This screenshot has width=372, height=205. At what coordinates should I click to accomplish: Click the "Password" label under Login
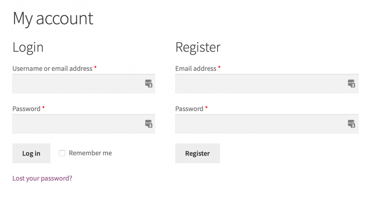(26, 109)
